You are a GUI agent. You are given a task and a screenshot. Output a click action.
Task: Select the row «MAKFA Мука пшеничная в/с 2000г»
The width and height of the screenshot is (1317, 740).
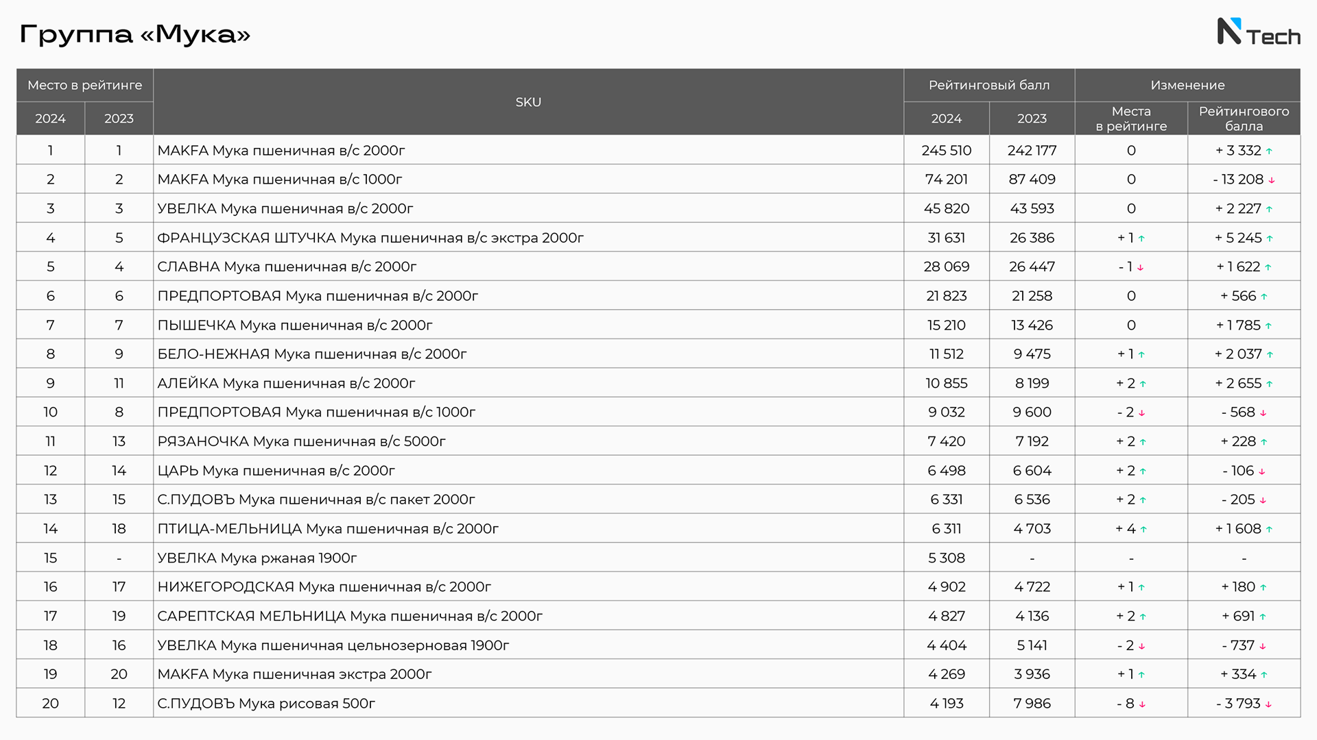[x=658, y=150]
